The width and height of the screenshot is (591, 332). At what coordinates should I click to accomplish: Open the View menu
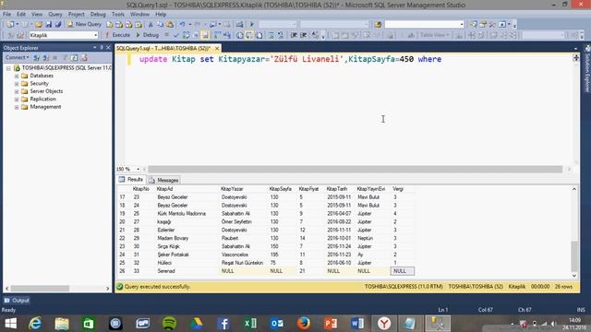37,15
